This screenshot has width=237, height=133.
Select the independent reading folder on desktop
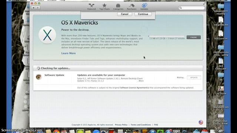coord(221,9)
